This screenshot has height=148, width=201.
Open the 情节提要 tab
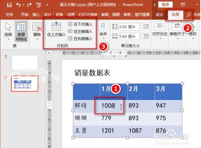pos(142,14)
